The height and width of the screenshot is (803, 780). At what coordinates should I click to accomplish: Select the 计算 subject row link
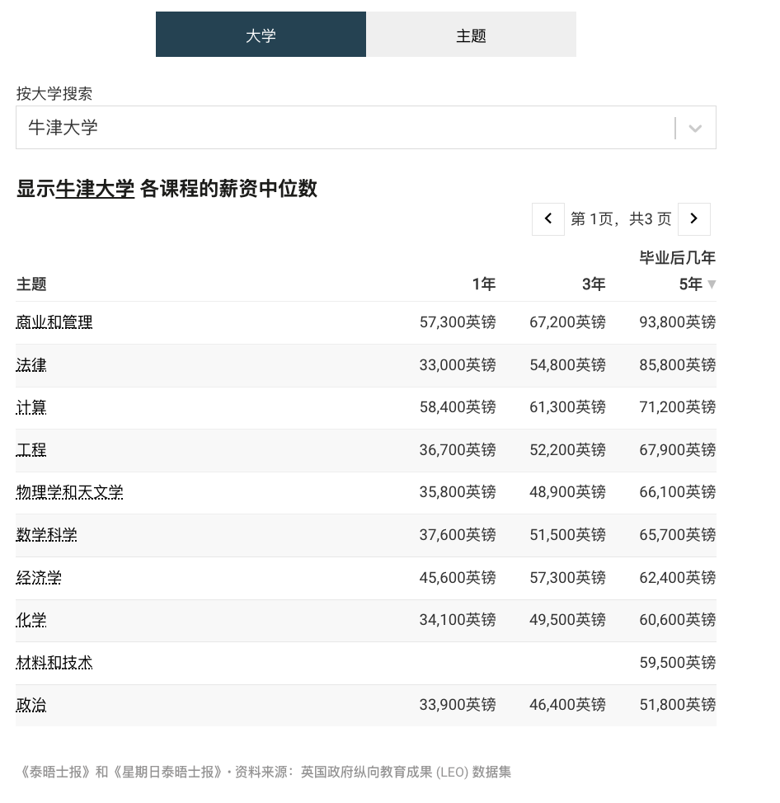click(x=31, y=407)
